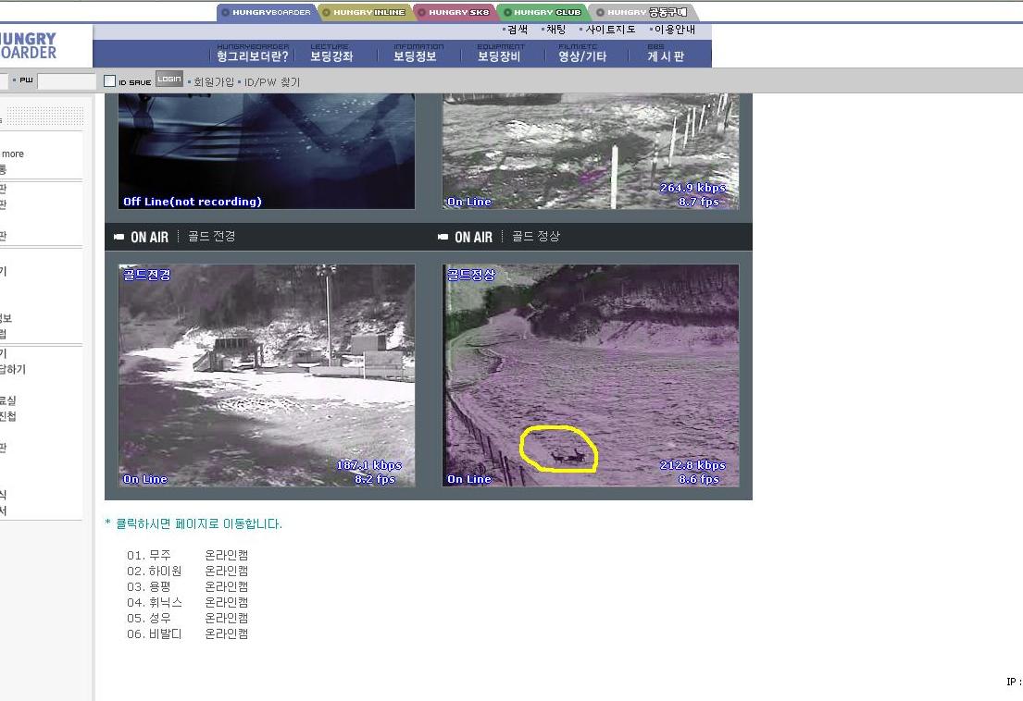Open the 보딩강좌 lecture menu
This screenshot has height=701, width=1023.
331,55
